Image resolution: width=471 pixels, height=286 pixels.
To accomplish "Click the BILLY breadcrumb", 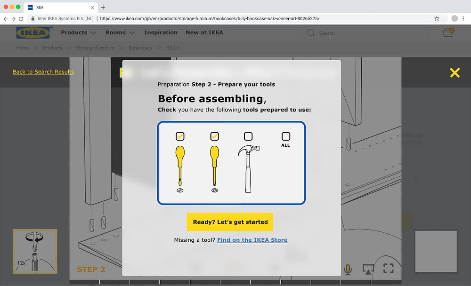I will 173,48.
